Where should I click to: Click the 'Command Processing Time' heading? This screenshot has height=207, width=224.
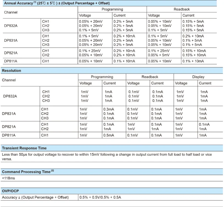(28, 172)
